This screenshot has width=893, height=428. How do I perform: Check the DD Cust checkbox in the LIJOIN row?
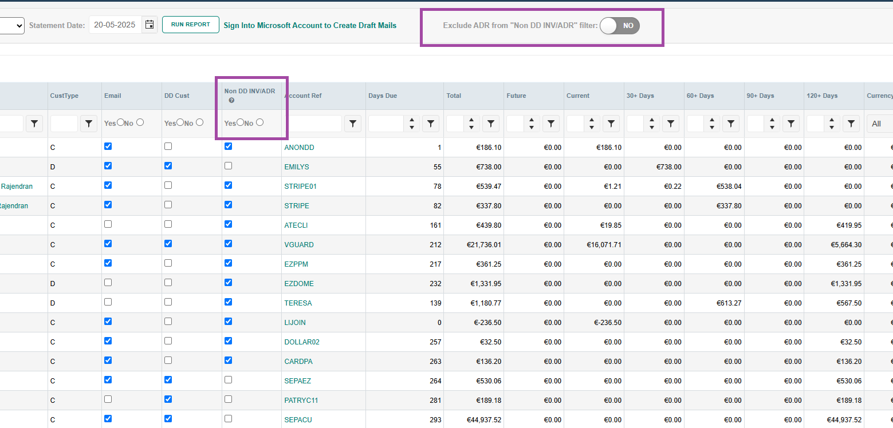(168, 322)
